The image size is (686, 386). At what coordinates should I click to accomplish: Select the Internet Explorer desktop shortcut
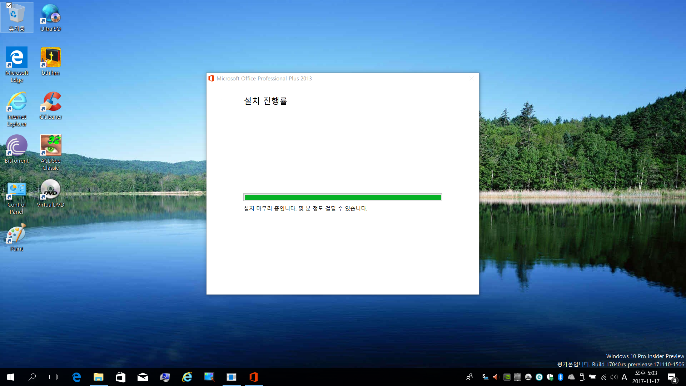point(17,109)
